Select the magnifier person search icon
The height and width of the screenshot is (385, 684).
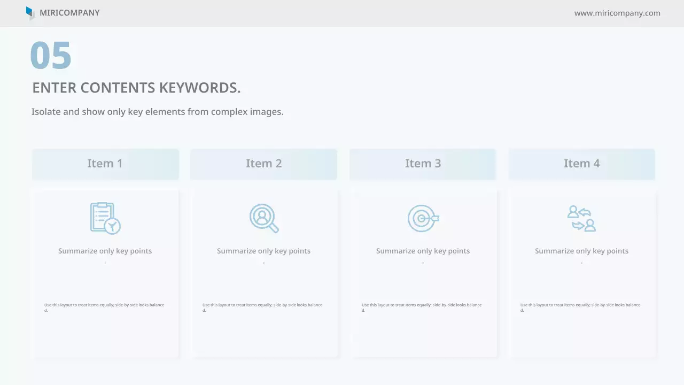(x=263, y=218)
